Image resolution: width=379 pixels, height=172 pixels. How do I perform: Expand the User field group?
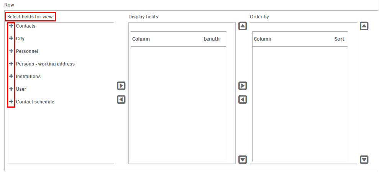click(11, 89)
